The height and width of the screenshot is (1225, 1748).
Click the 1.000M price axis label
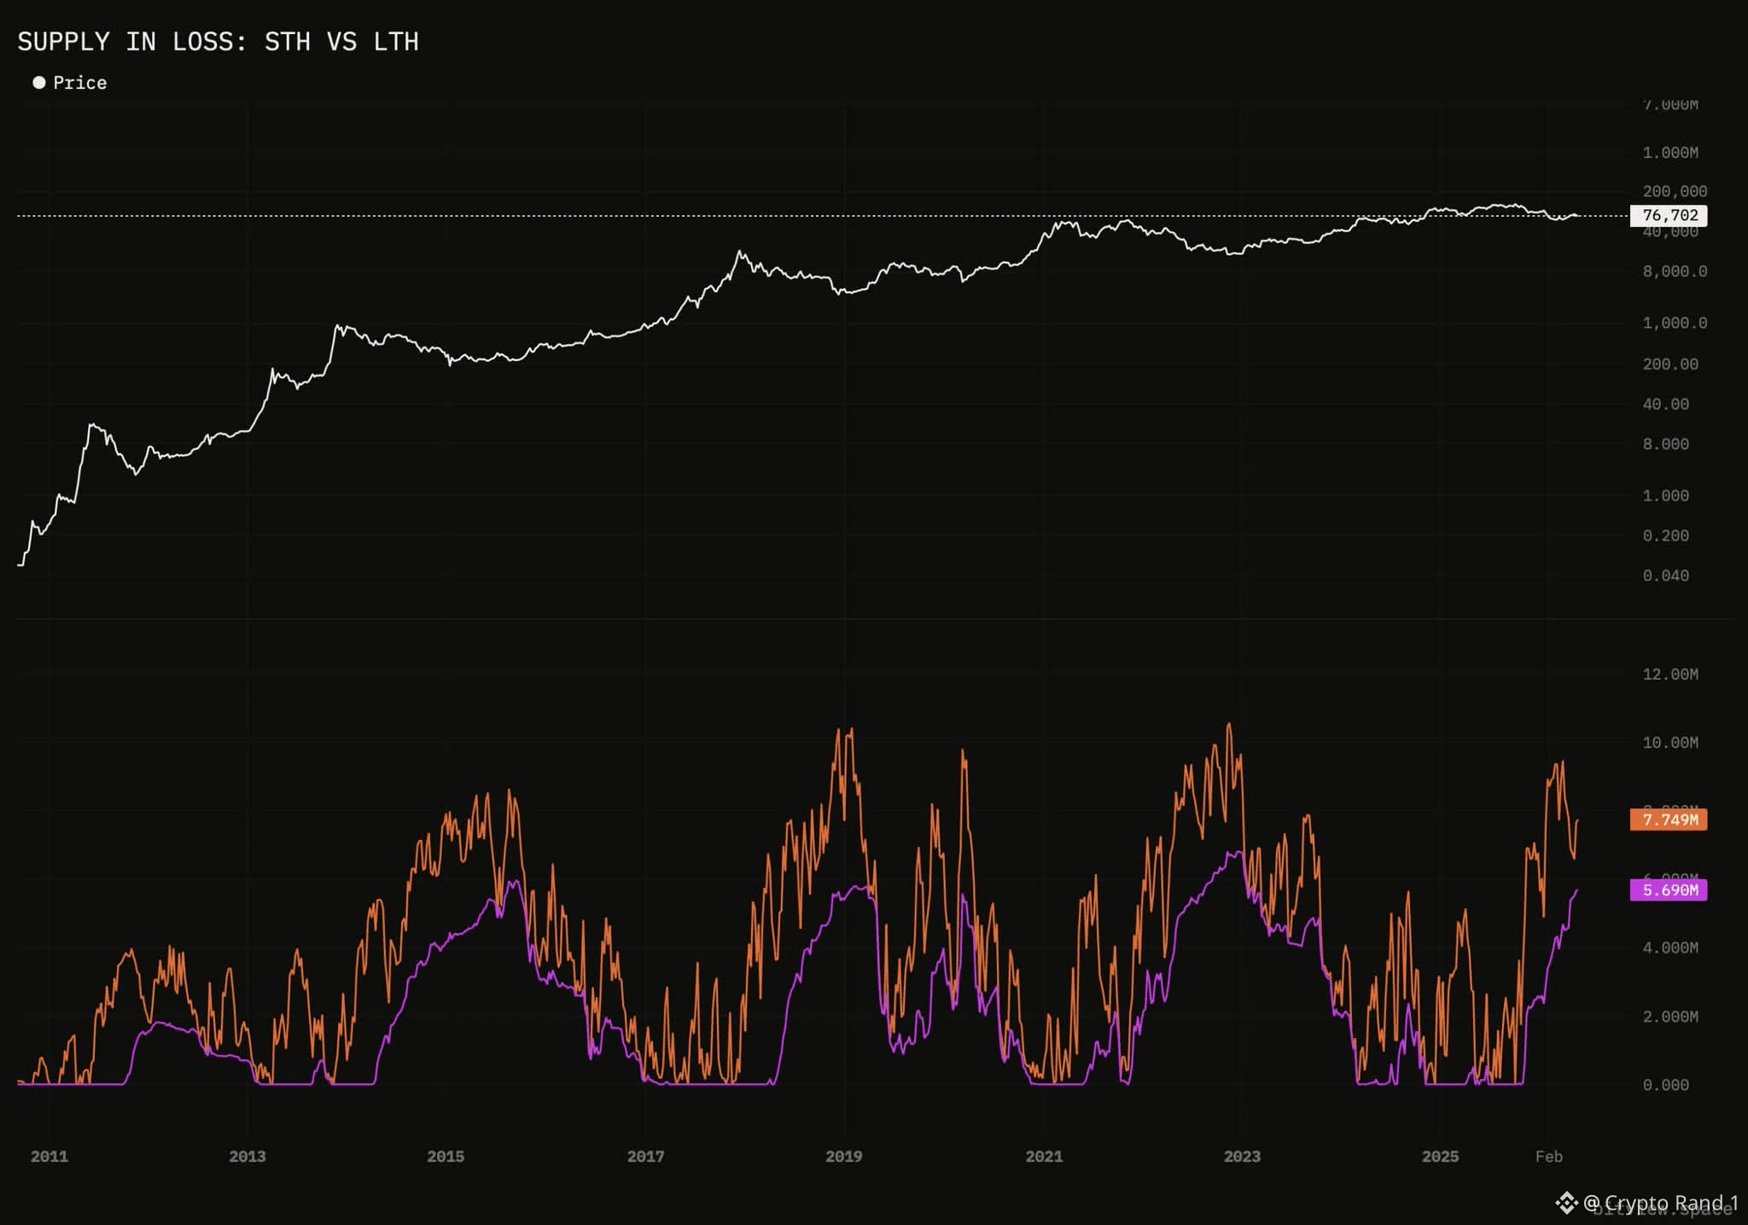(x=1670, y=153)
